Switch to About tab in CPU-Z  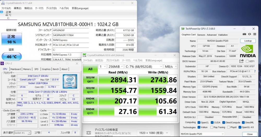pos(64,69)
